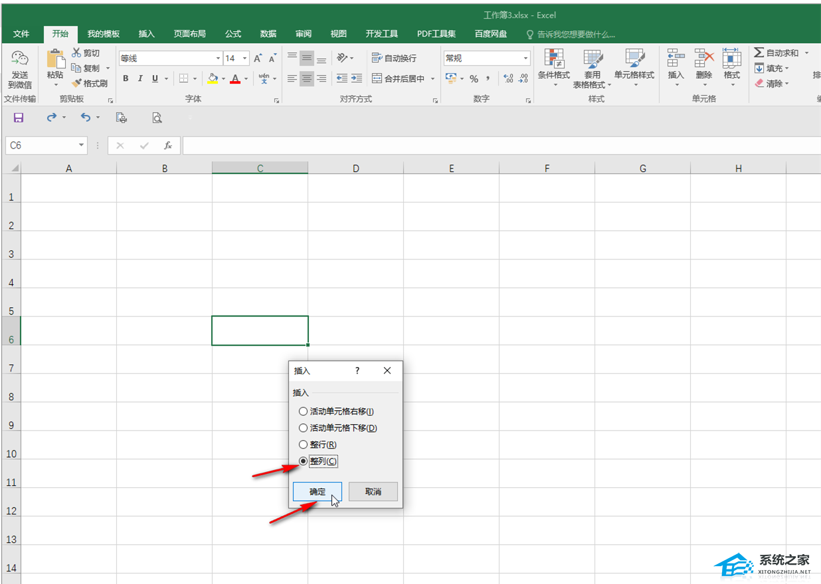Select the shift active cells down option
Screen dimensions: 821x584
point(304,428)
